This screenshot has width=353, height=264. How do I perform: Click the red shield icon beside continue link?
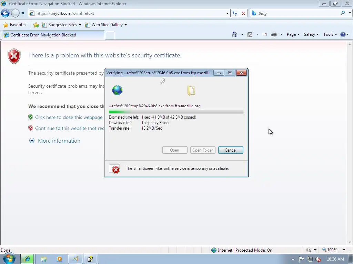31,128
